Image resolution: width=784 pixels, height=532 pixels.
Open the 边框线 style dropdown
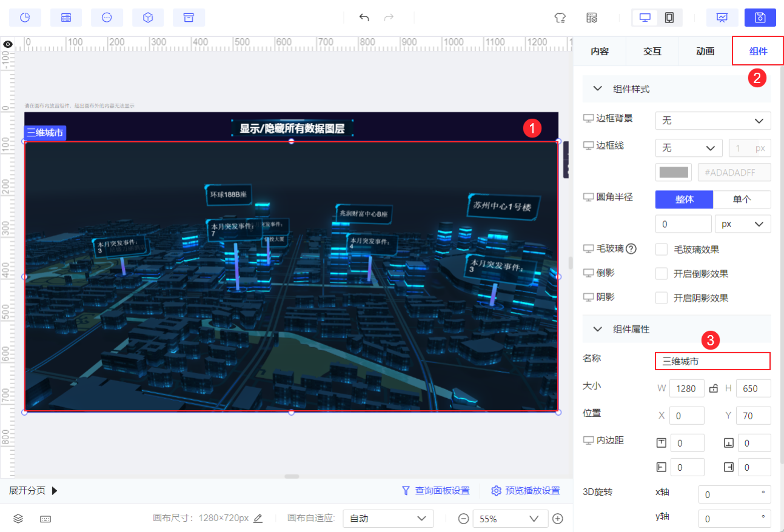(689, 148)
